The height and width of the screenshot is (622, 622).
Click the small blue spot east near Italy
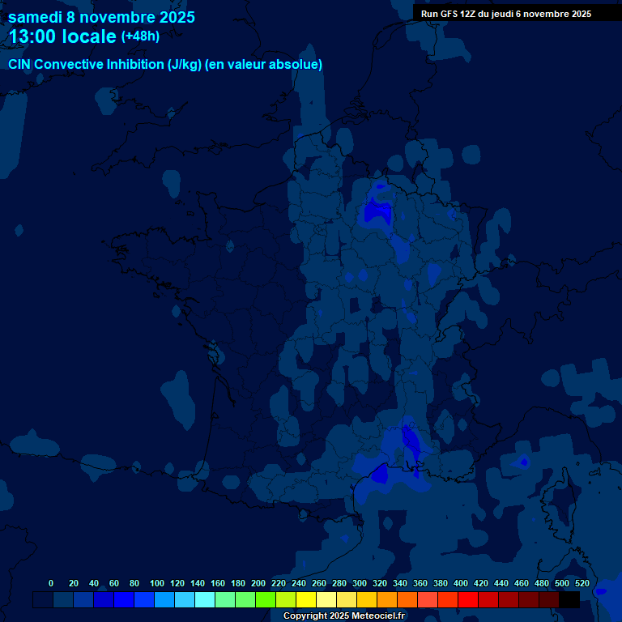tap(524, 462)
